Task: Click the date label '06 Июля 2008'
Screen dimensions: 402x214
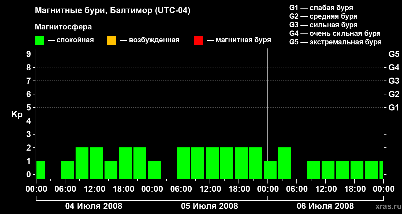Action: point(325,206)
